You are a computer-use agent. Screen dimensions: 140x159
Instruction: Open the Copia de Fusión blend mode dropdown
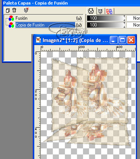(133, 25)
